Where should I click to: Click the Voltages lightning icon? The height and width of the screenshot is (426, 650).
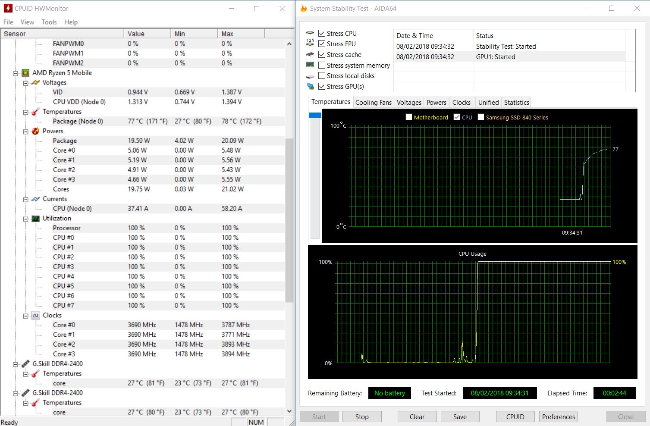point(36,82)
